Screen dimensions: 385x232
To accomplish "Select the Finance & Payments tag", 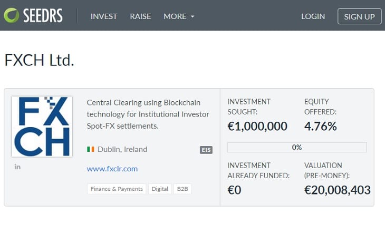I will tap(117, 189).
